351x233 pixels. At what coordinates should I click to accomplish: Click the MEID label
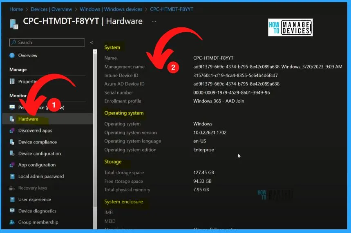pyautogui.click(x=110, y=221)
